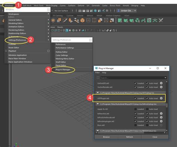This screenshot has width=177, height=147.
Task: Click the Maya logo in Plug-in Manager title
Action: [x=96, y=68]
